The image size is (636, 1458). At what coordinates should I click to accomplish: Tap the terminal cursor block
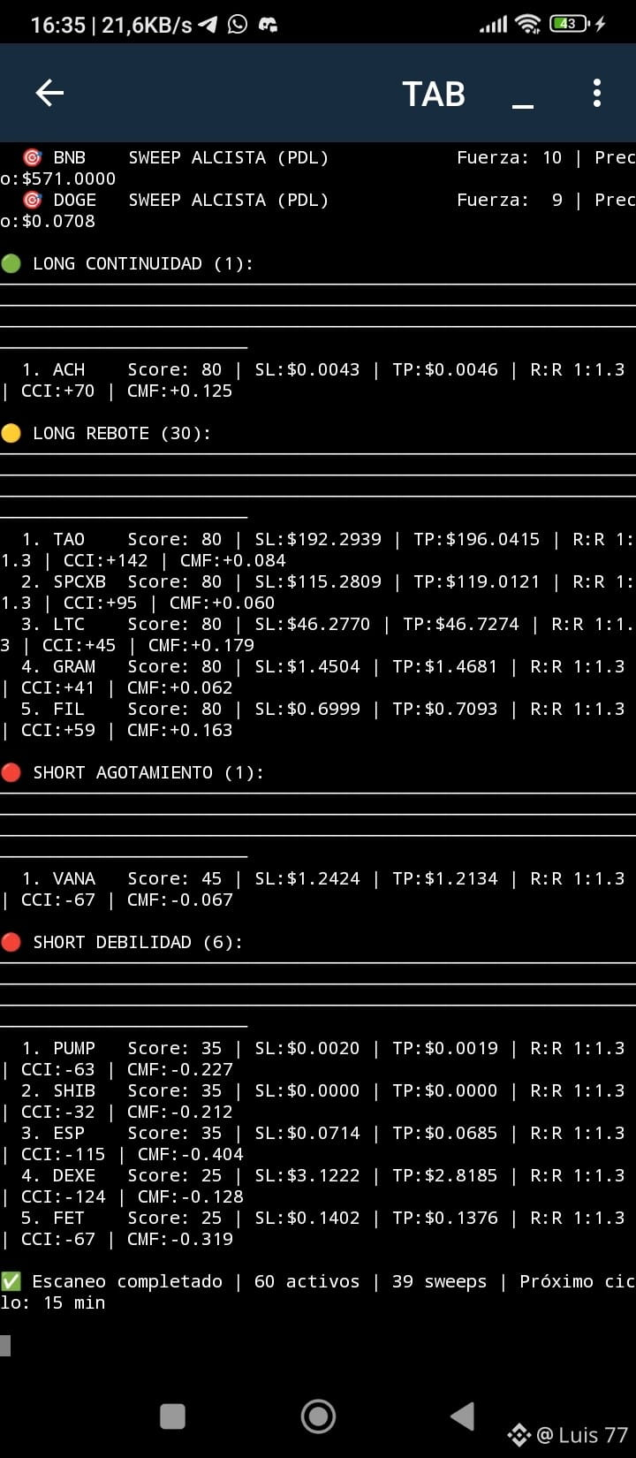(x=5, y=1346)
